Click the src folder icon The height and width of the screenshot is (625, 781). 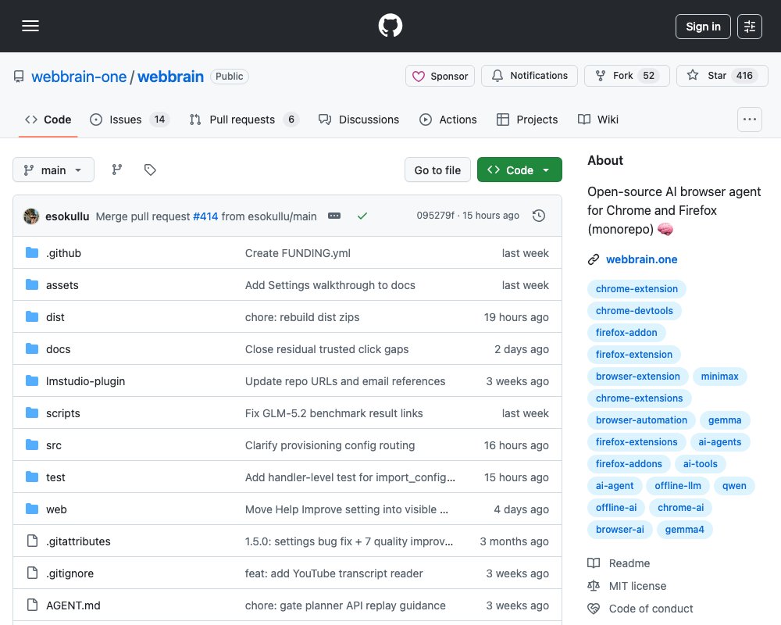(x=32, y=445)
